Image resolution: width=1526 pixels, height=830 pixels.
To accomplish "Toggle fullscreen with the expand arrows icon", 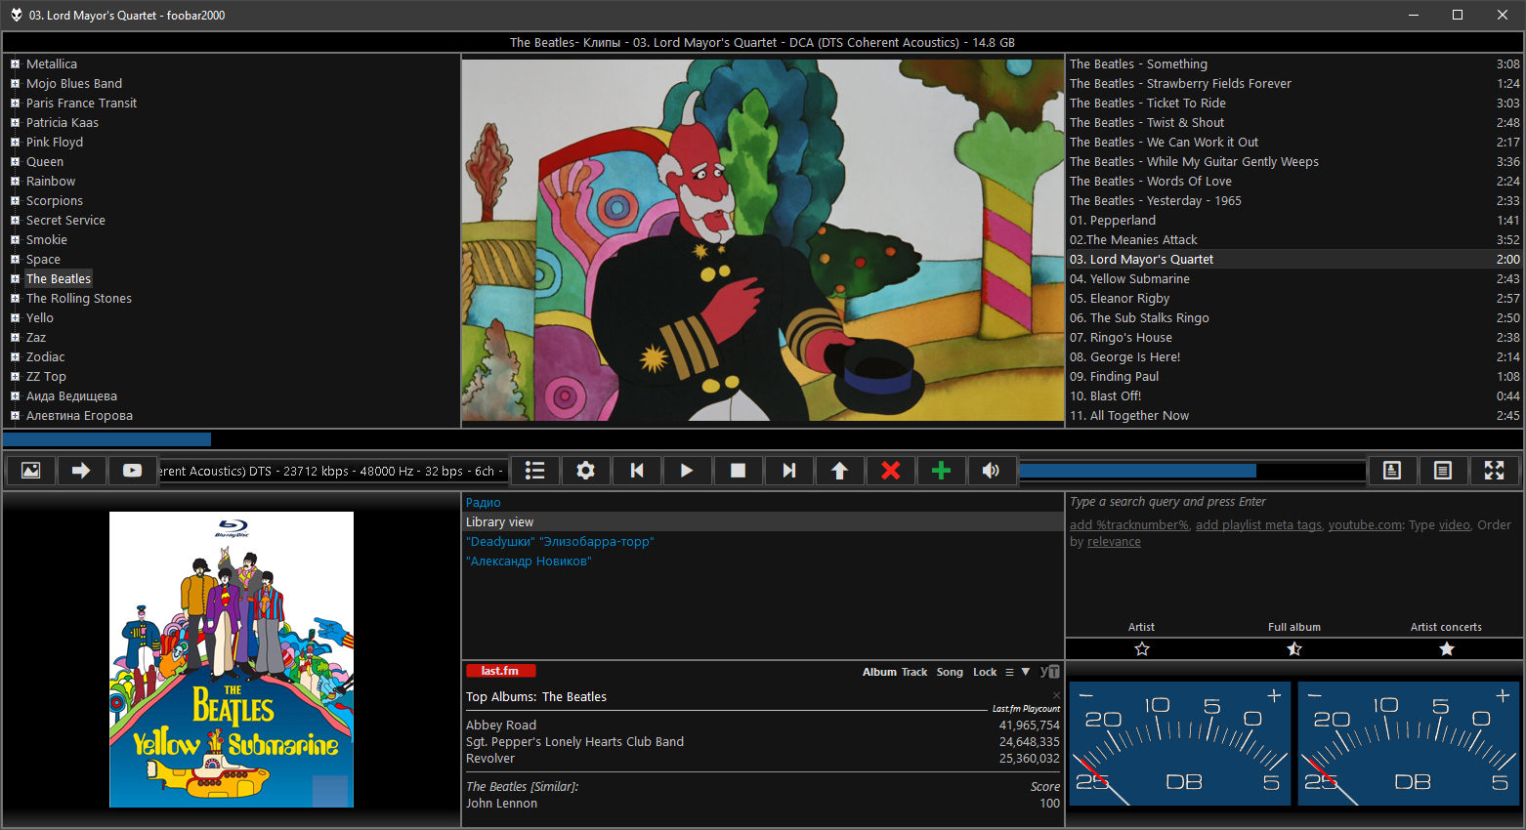I will click(1494, 471).
